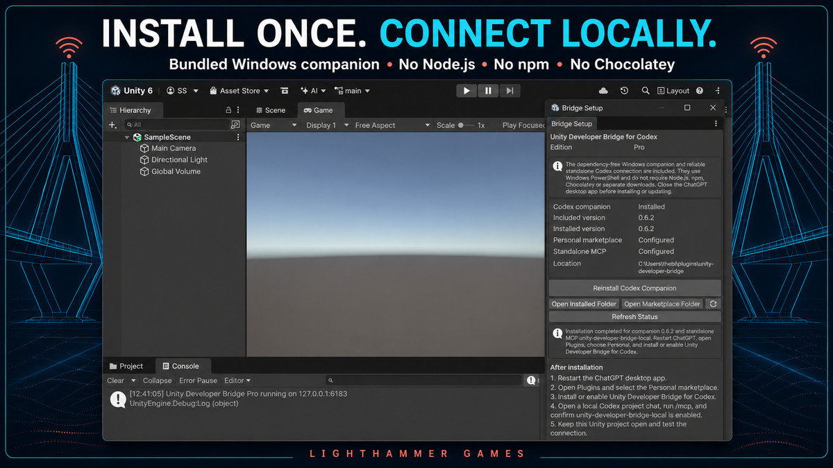
Task: Open the Bridge Setup tab kebab menu
Action: coord(716,123)
